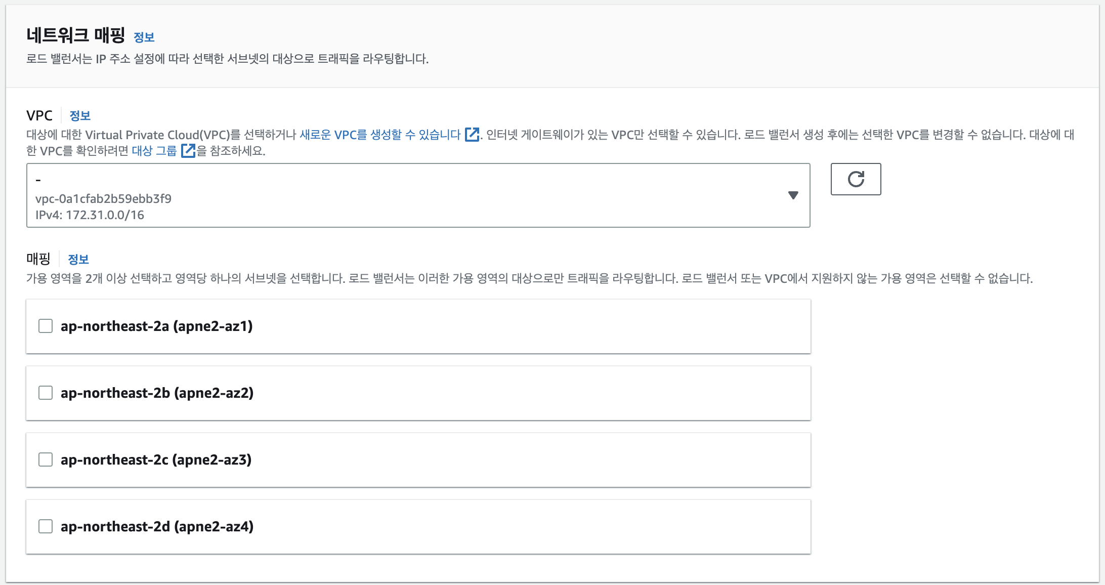Enable the ap-northeast-2a availability zone checkbox
Image resolution: width=1105 pixels, height=585 pixels.
coord(46,326)
